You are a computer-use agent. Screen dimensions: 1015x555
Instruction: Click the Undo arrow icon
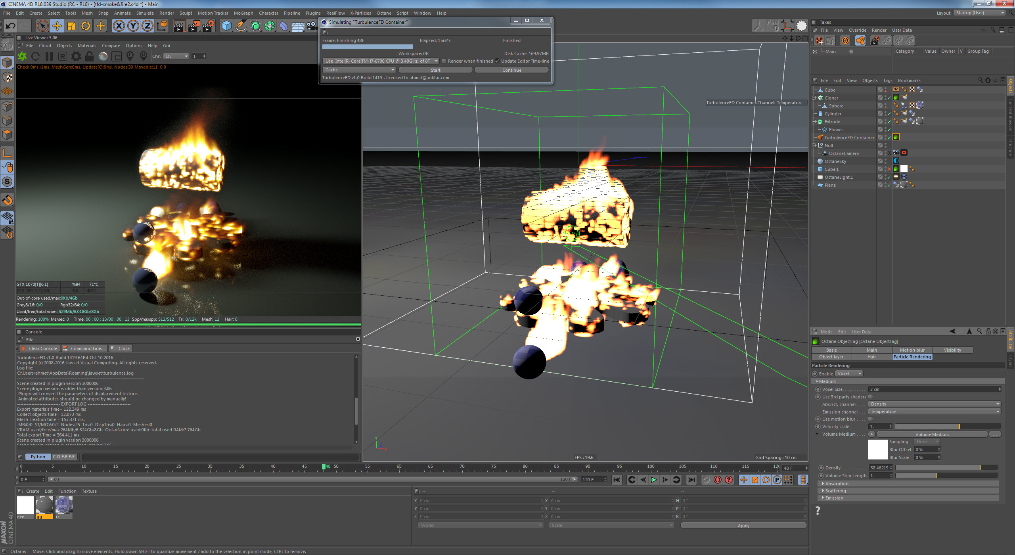point(10,26)
